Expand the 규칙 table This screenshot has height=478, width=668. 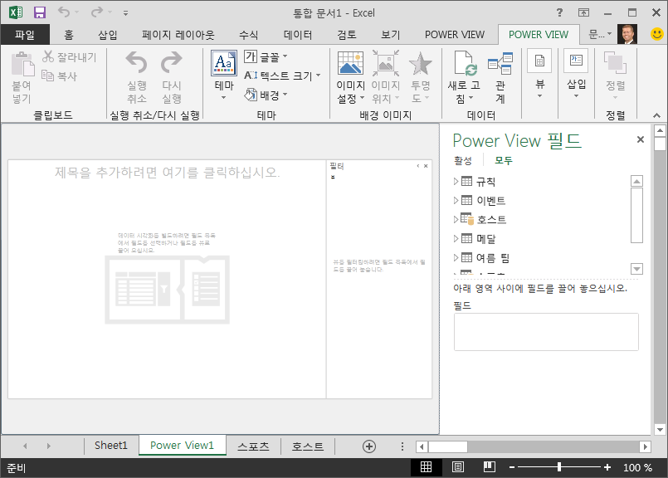[x=456, y=182]
